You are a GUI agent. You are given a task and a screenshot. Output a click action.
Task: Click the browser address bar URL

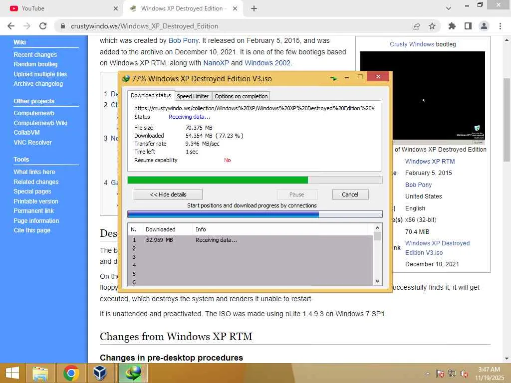coord(144,26)
